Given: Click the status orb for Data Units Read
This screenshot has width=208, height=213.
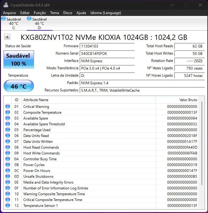Looking at the screenshot, I should click(x=8, y=135).
